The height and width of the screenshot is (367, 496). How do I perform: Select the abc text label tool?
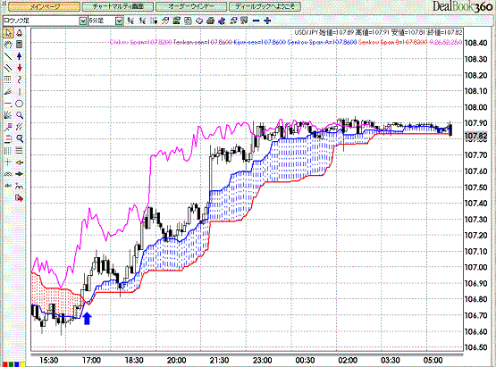point(8,186)
